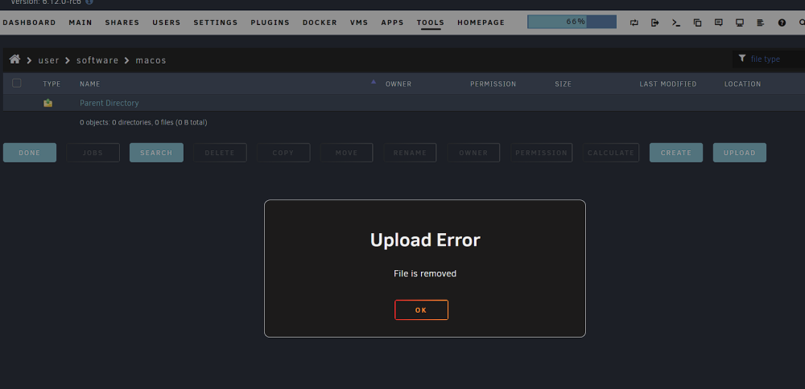Click the DONE button
Viewport: 805px width, 389px height.
coord(30,153)
